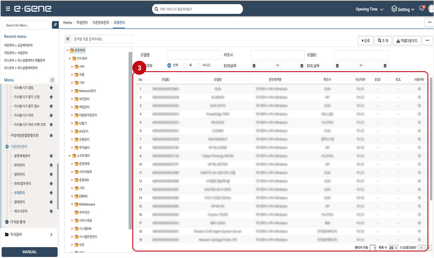
Task: Click the data grid vertical scrollbar
Action: pos(430,130)
